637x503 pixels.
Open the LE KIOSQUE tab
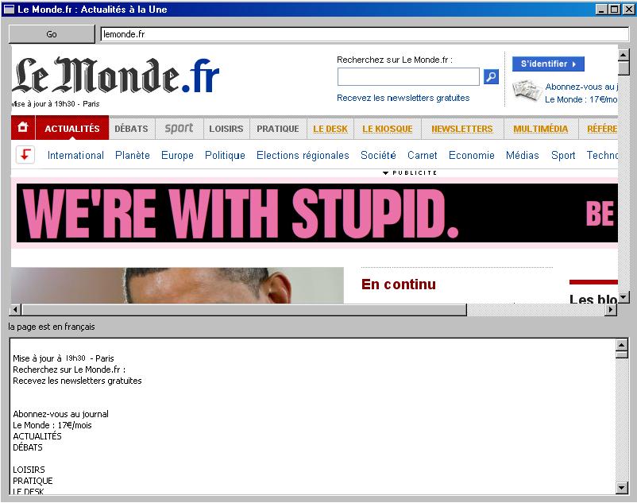click(x=388, y=129)
